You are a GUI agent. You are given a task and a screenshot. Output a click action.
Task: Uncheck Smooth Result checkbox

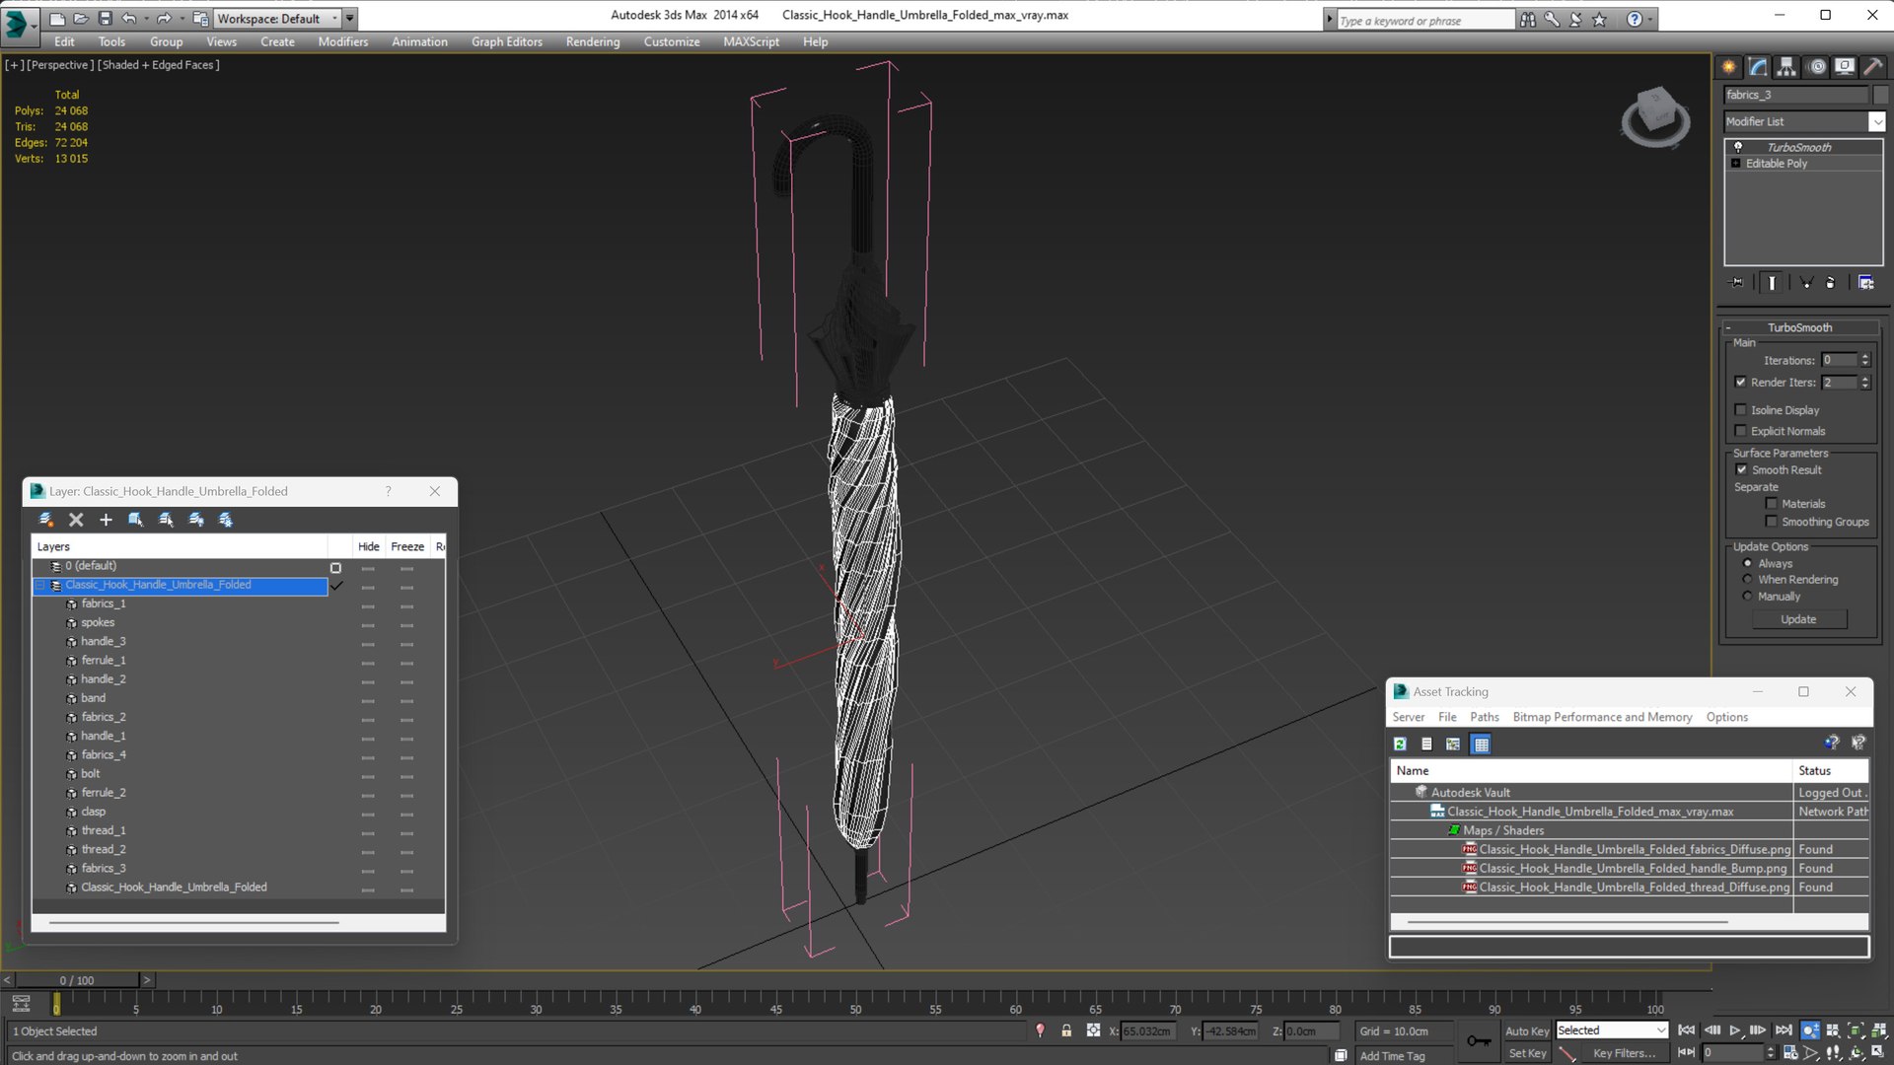(x=1741, y=470)
